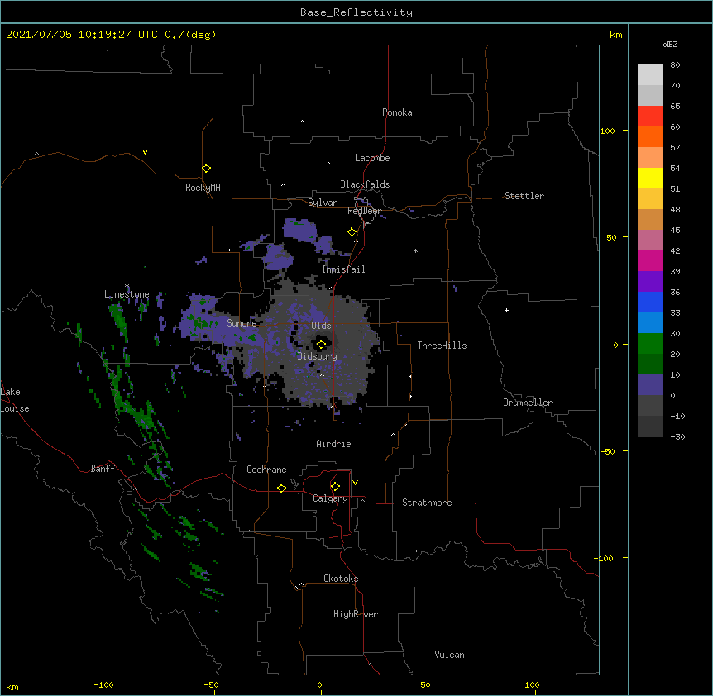Screen dimensions: 713x696
Task: Click the dBZ legend heading
Action: click(x=670, y=44)
